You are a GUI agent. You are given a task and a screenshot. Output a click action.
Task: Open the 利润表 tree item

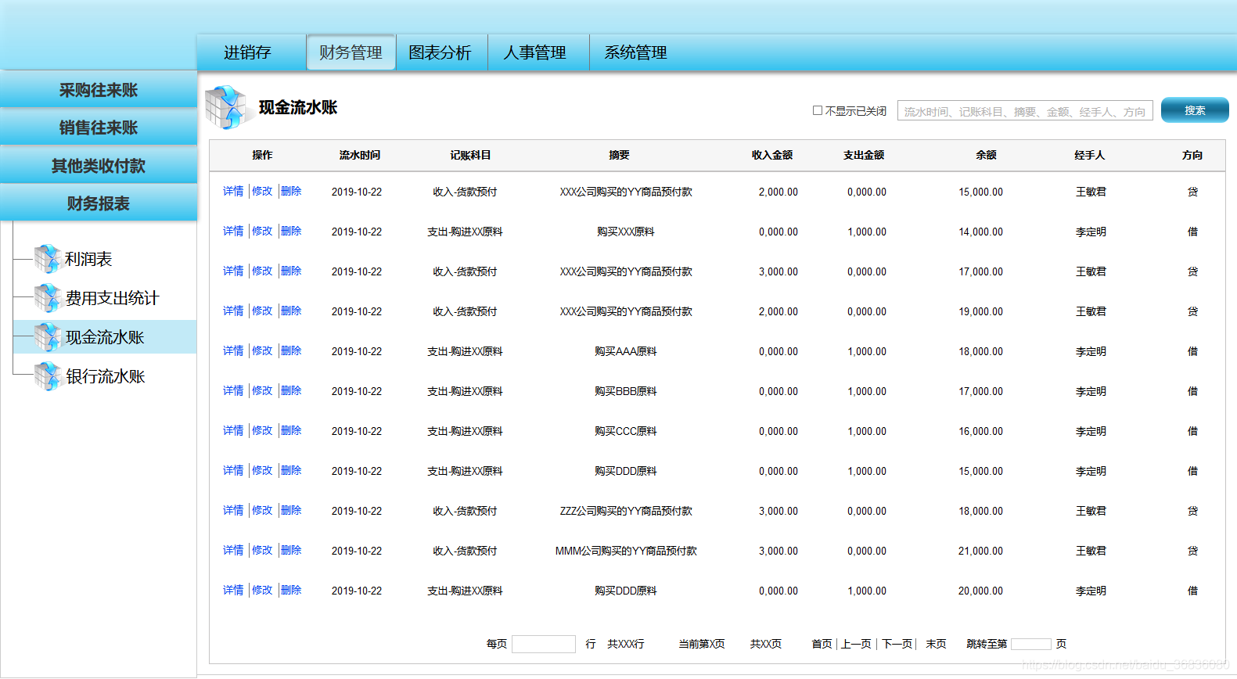click(88, 259)
